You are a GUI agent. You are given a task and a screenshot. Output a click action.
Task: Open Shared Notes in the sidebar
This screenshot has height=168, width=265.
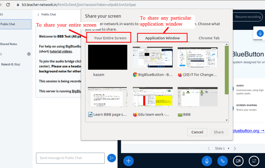[9, 44]
